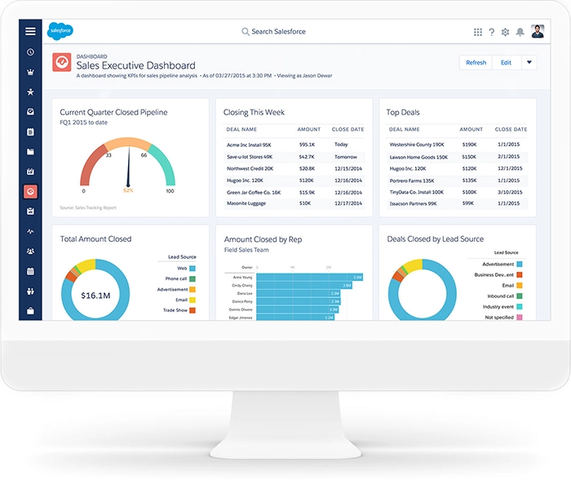The image size is (571, 485).
Task: Click the Refresh button
Action: tap(476, 62)
